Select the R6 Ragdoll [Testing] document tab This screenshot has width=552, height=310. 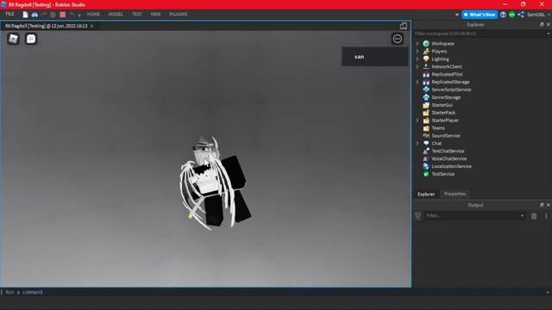click(x=46, y=26)
